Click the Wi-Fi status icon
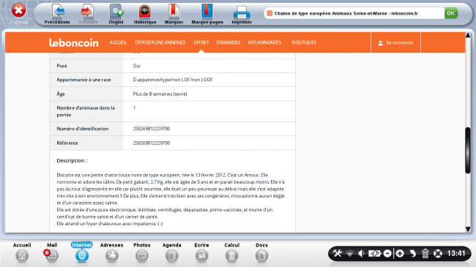 point(350,253)
